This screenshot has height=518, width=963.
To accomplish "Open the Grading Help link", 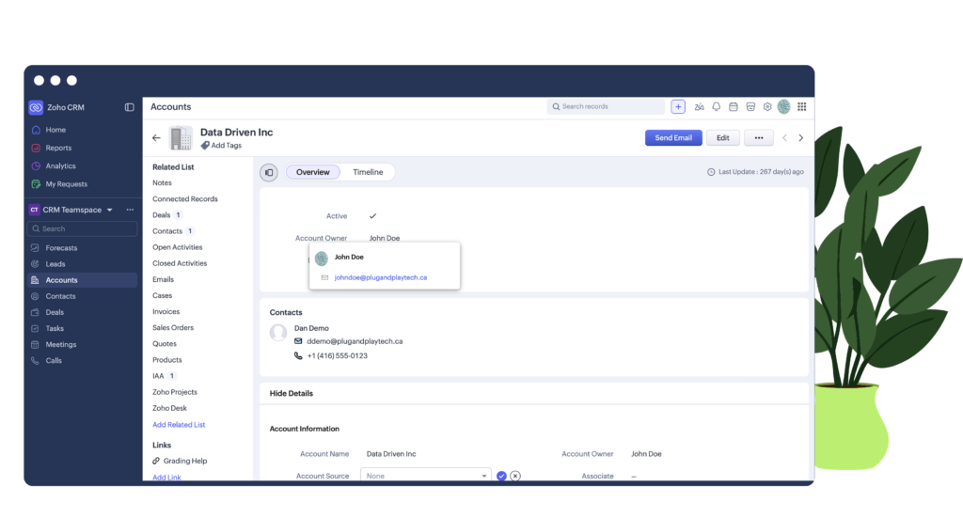I will (185, 461).
